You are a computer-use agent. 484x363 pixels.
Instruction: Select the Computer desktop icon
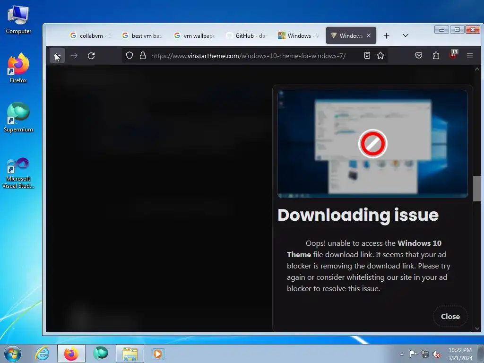(18, 20)
